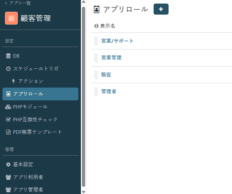Click the sidebar scrollbar down arrow
Screen dimensions: 232x194
84,192
